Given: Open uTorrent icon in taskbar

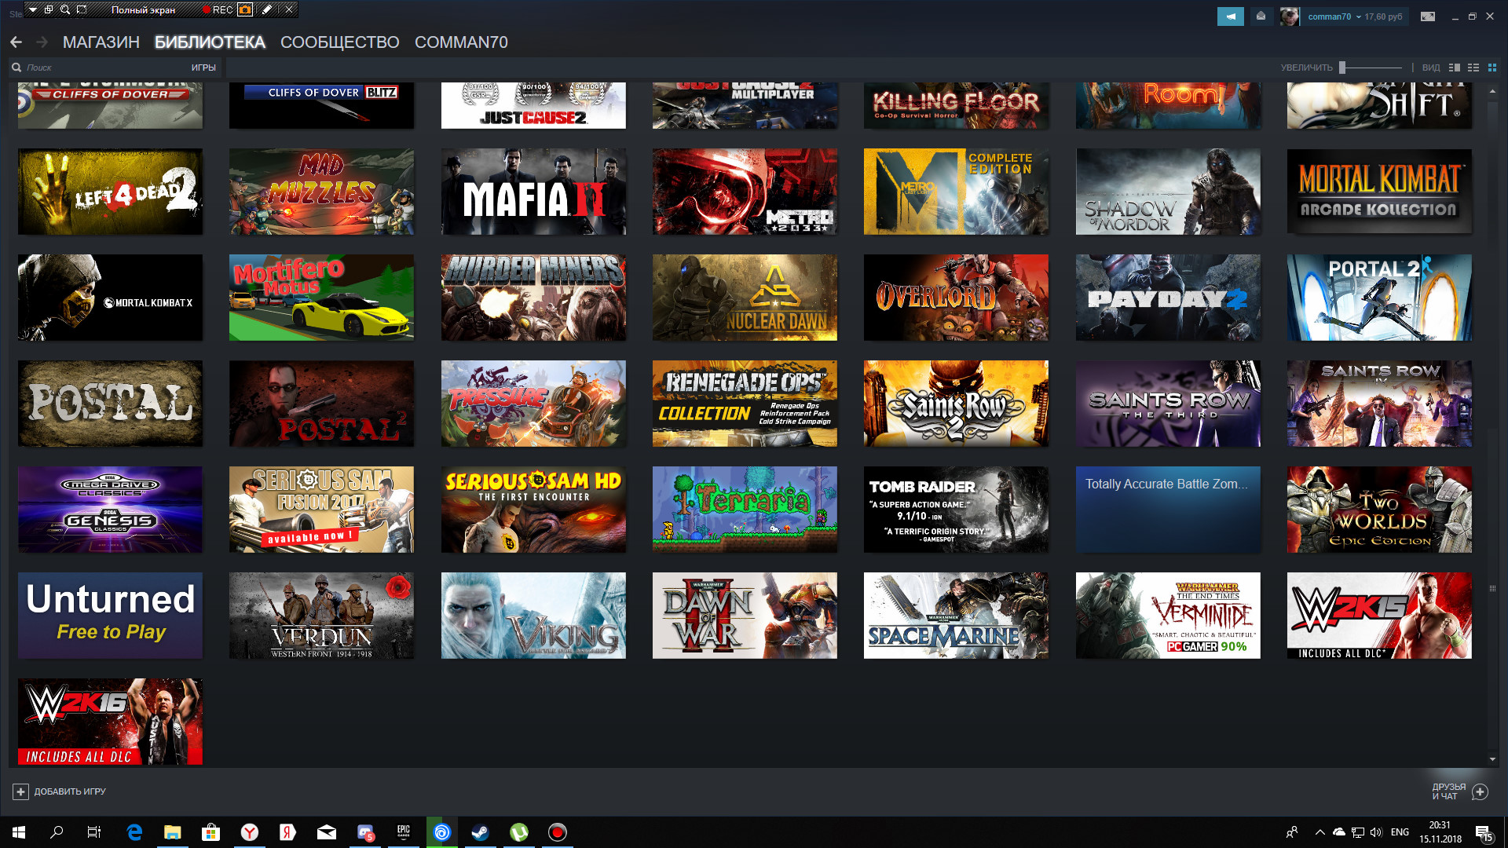Looking at the screenshot, I should point(519,832).
